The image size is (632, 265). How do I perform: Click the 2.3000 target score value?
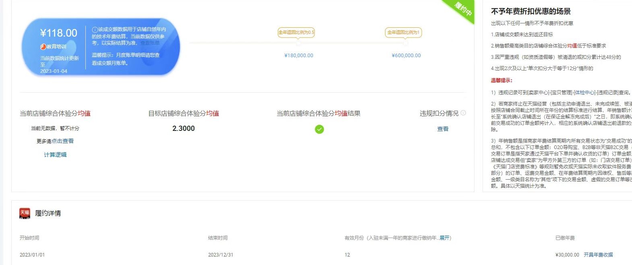click(x=183, y=128)
